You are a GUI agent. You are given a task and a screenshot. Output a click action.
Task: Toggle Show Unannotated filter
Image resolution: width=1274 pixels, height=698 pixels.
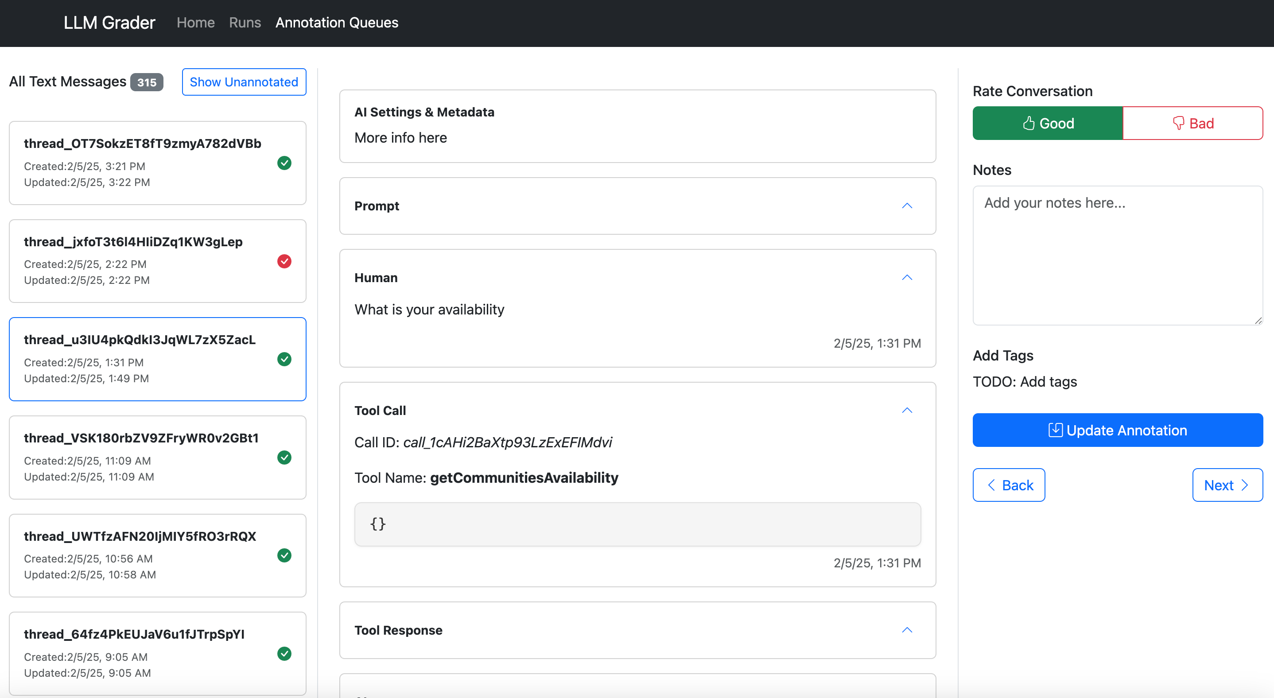(244, 82)
